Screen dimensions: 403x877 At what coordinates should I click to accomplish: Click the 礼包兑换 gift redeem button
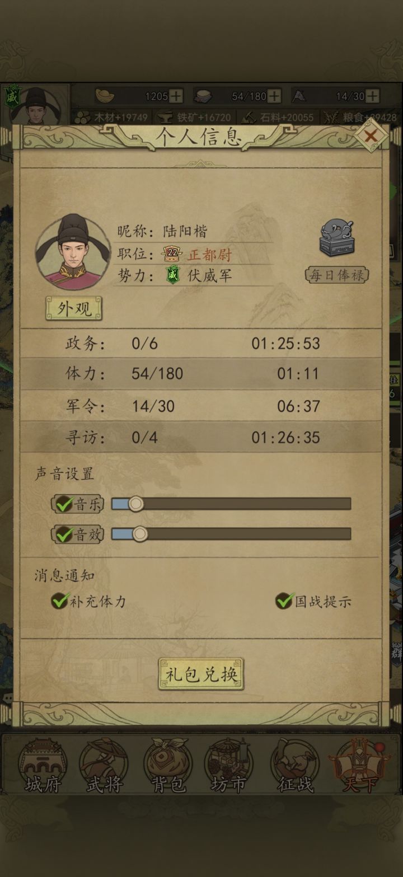click(x=201, y=674)
